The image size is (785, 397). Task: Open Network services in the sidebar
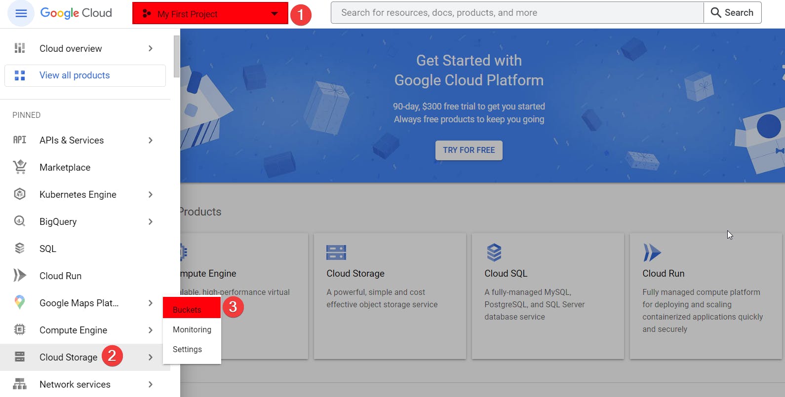tap(85, 384)
